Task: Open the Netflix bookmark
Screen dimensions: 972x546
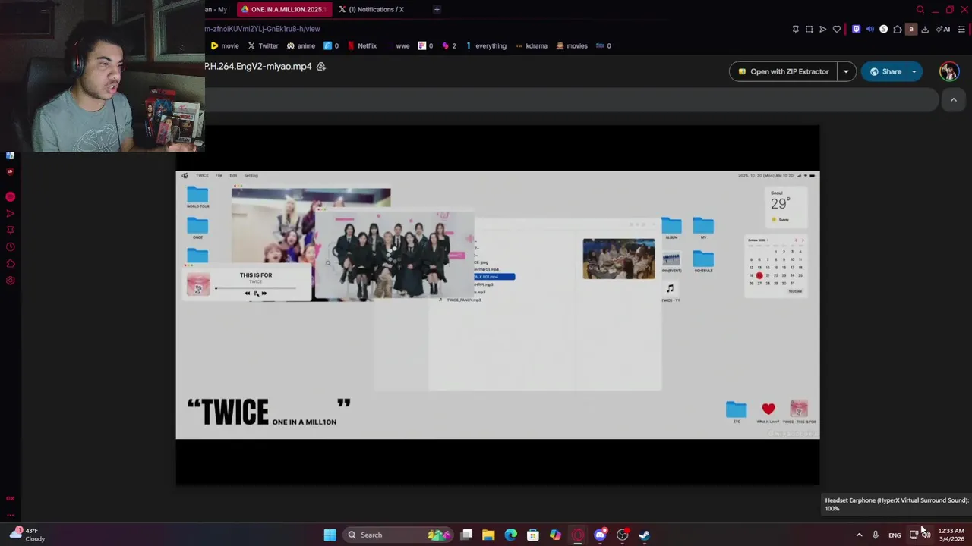Action: coord(362,45)
